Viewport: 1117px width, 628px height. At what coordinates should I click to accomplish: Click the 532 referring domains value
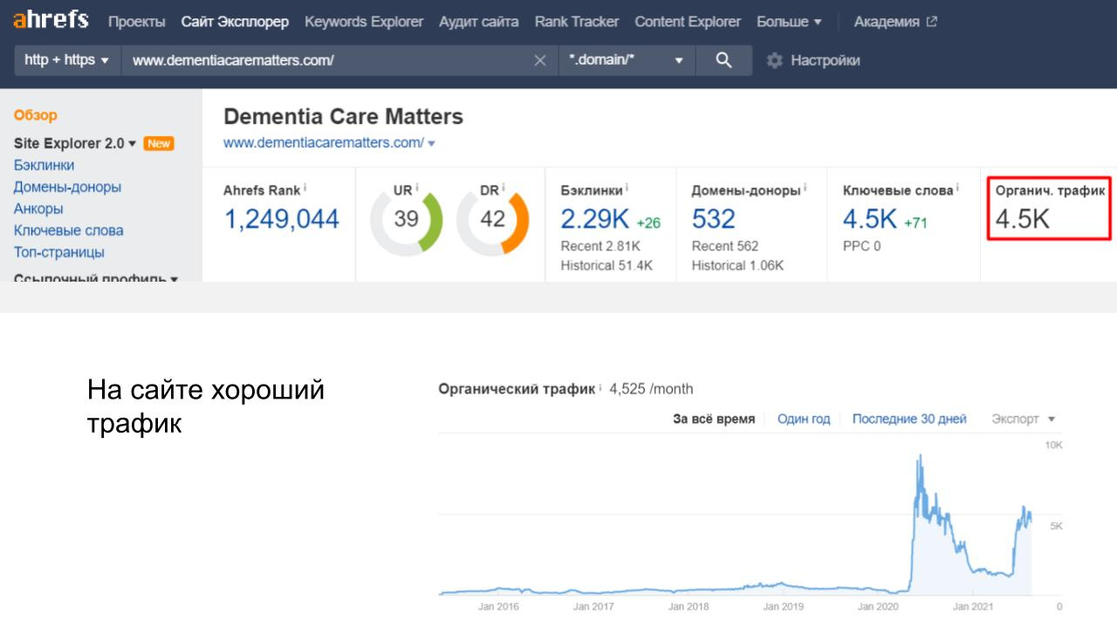pyautogui.click(x=713, y=219)
